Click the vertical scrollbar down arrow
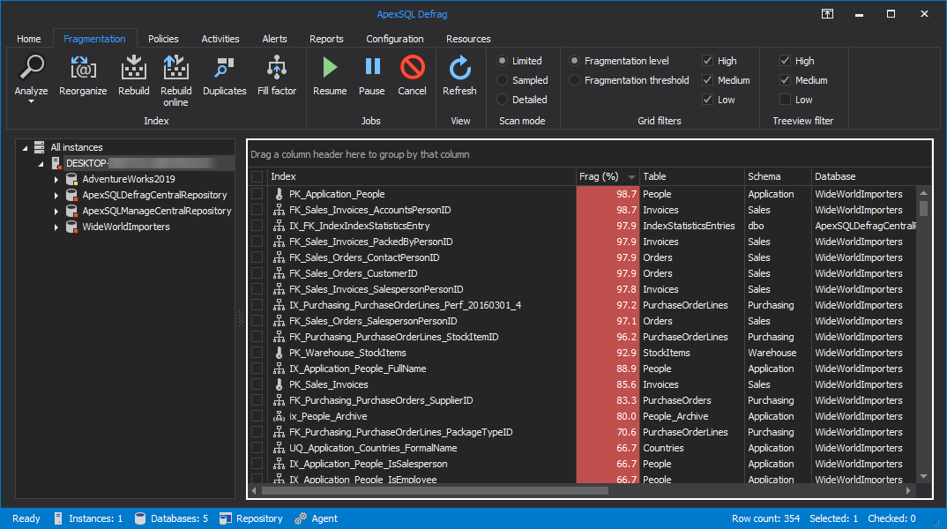Image resolution: width=947 pixels, height=529 pixels. [923, 476]
